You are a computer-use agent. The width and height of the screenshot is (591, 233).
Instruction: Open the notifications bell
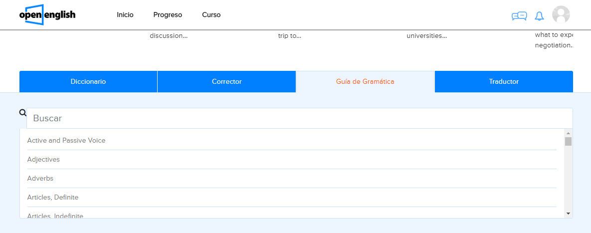(x=539, y=16)
